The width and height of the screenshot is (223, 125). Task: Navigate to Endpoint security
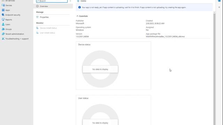pyautogui.click(x=13, y=15)
